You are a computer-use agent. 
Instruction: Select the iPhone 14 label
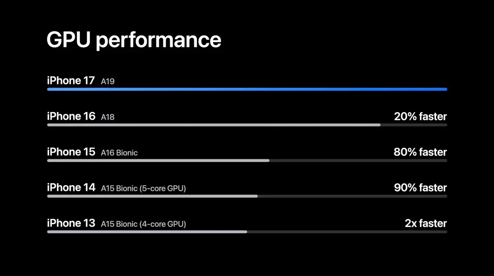71,188
